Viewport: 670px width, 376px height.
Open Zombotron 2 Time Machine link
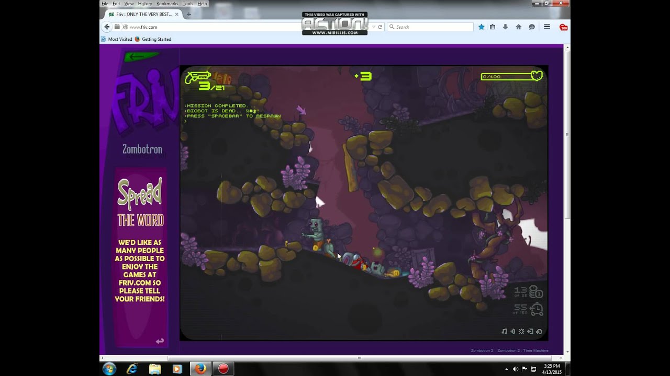pyautogui.click(x=523, y=350)
